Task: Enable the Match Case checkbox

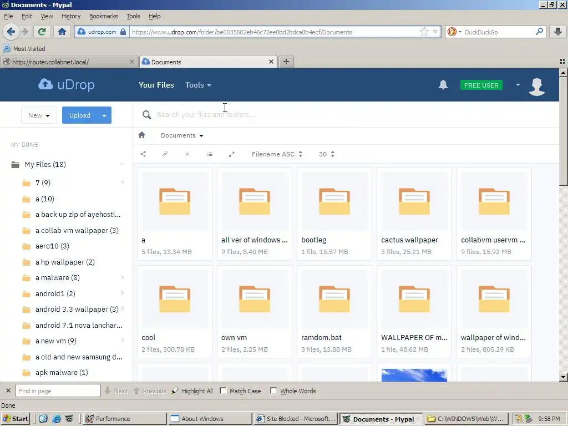Action: pos(223,391)
